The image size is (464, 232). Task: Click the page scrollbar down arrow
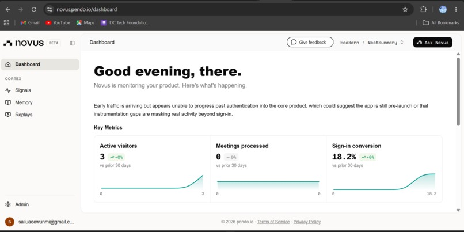458,210
